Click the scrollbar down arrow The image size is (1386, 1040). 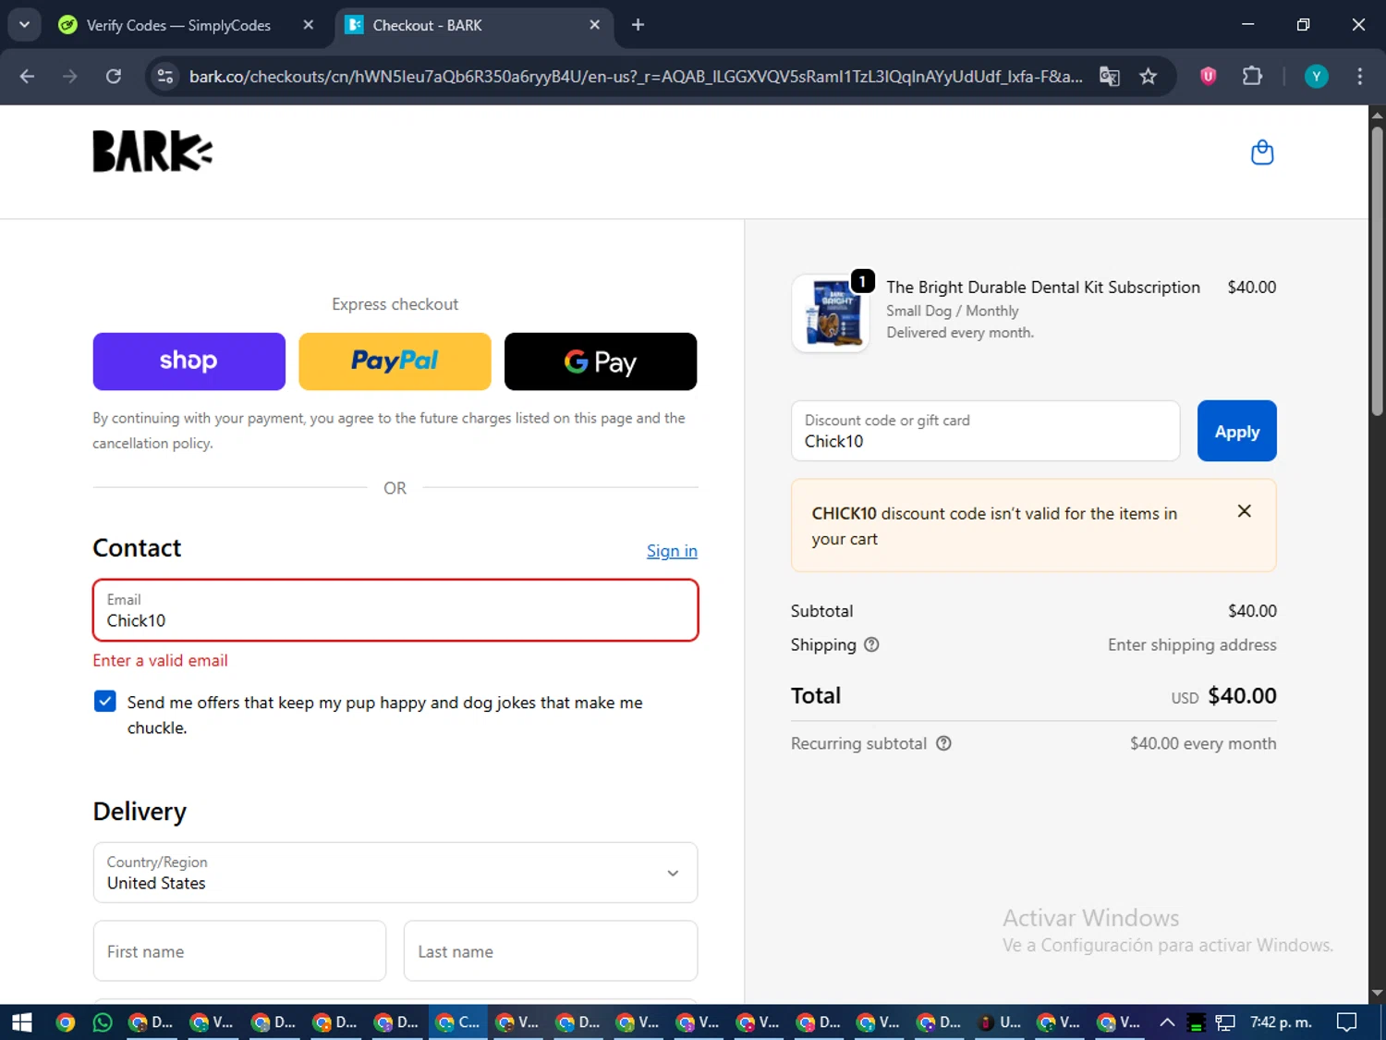(1377, 994)
